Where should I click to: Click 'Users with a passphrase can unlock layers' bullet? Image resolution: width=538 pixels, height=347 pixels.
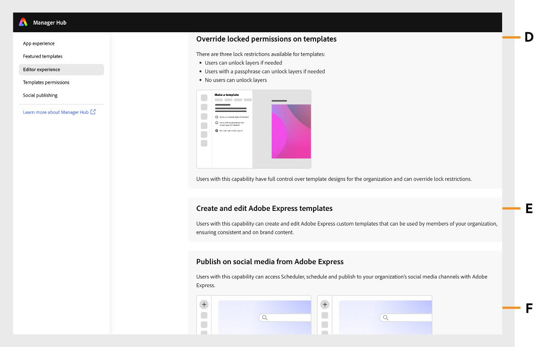265,71
